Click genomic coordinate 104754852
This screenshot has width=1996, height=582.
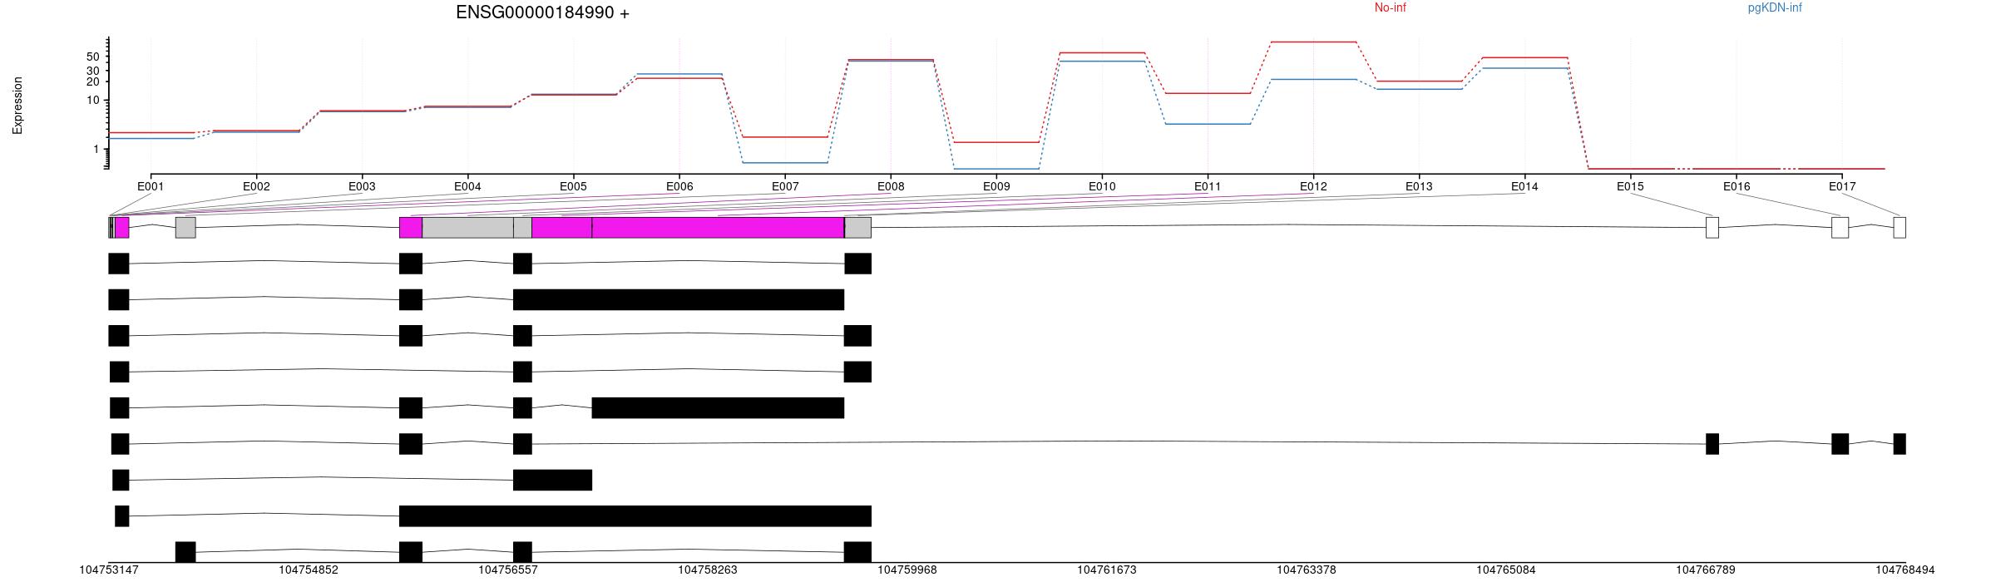[x=309, y=570]
